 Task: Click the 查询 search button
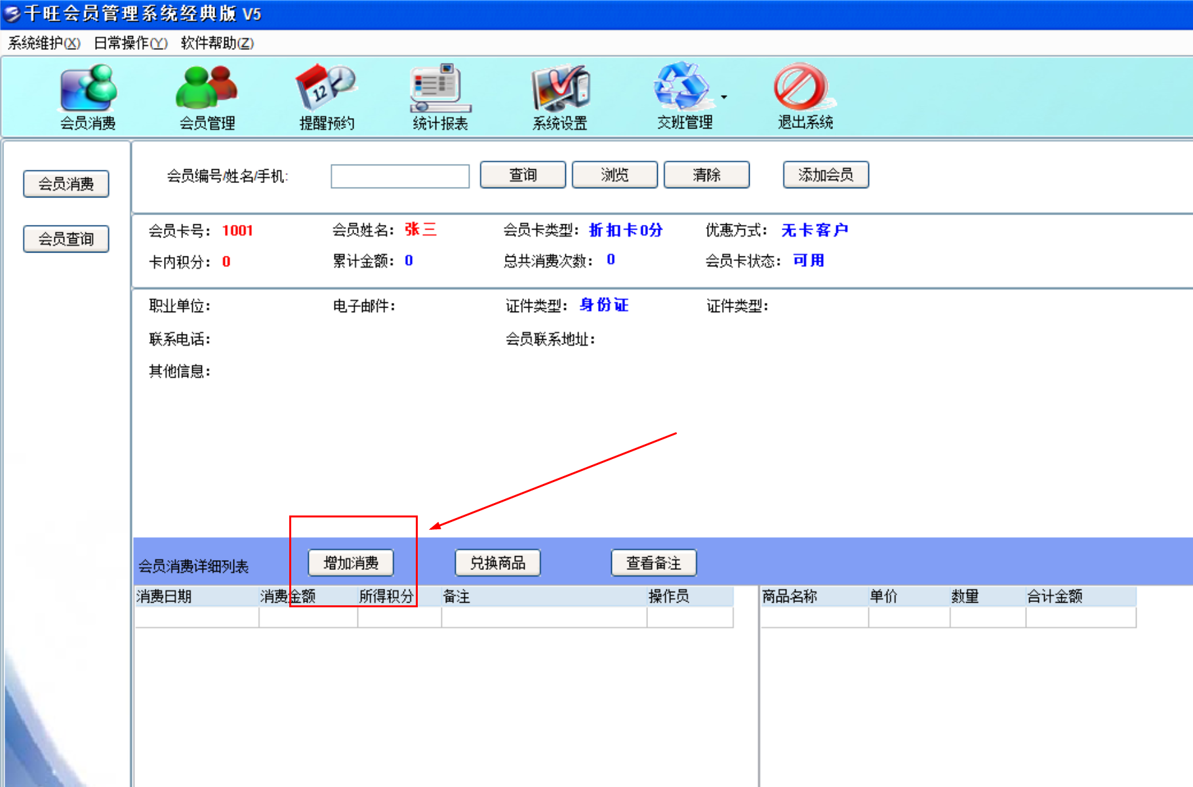(x=523, y=175)
